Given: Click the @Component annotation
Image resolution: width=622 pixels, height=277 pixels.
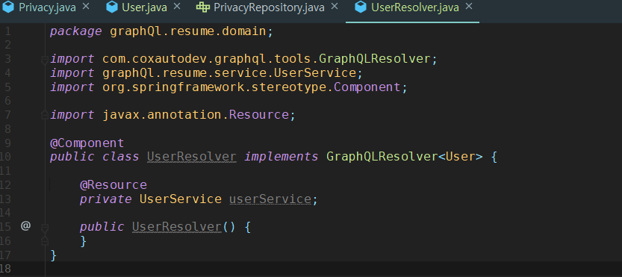Looking at the screenshot, I should coord(87,143).
